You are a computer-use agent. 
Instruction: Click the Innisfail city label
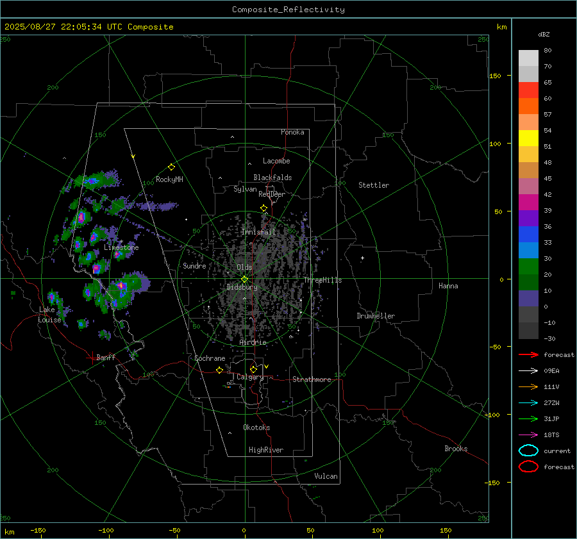(258, 232)
